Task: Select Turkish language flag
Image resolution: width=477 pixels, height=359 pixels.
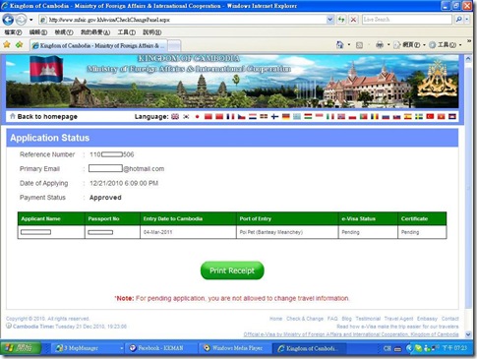Action: [430, 116]
